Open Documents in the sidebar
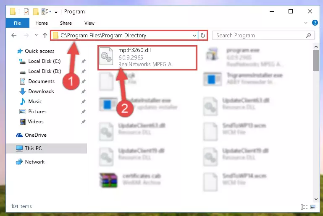 (x=37, y=81)
